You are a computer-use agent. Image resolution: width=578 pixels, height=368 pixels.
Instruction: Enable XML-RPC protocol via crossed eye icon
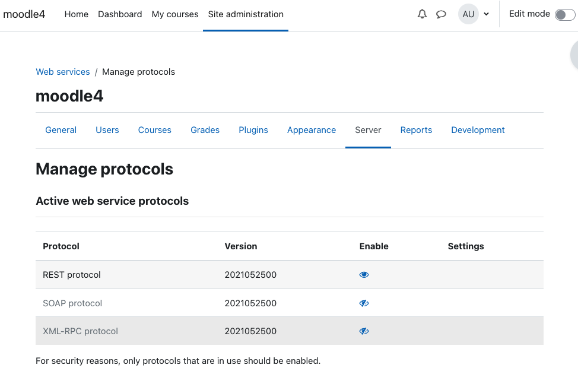(x=364, y=331)
